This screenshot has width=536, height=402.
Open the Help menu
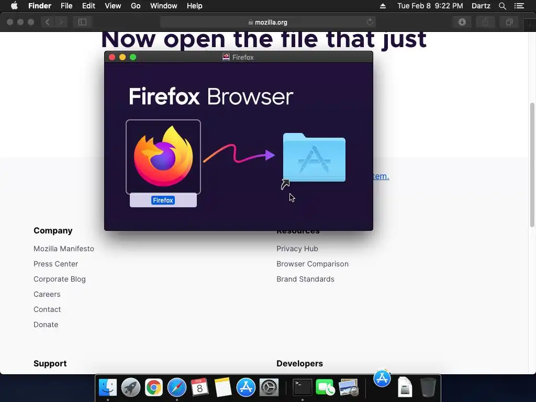click(x=195, y=6)
